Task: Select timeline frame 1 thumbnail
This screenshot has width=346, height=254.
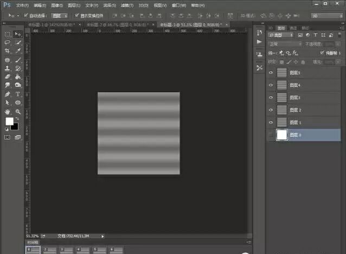Action: [33, 249]
